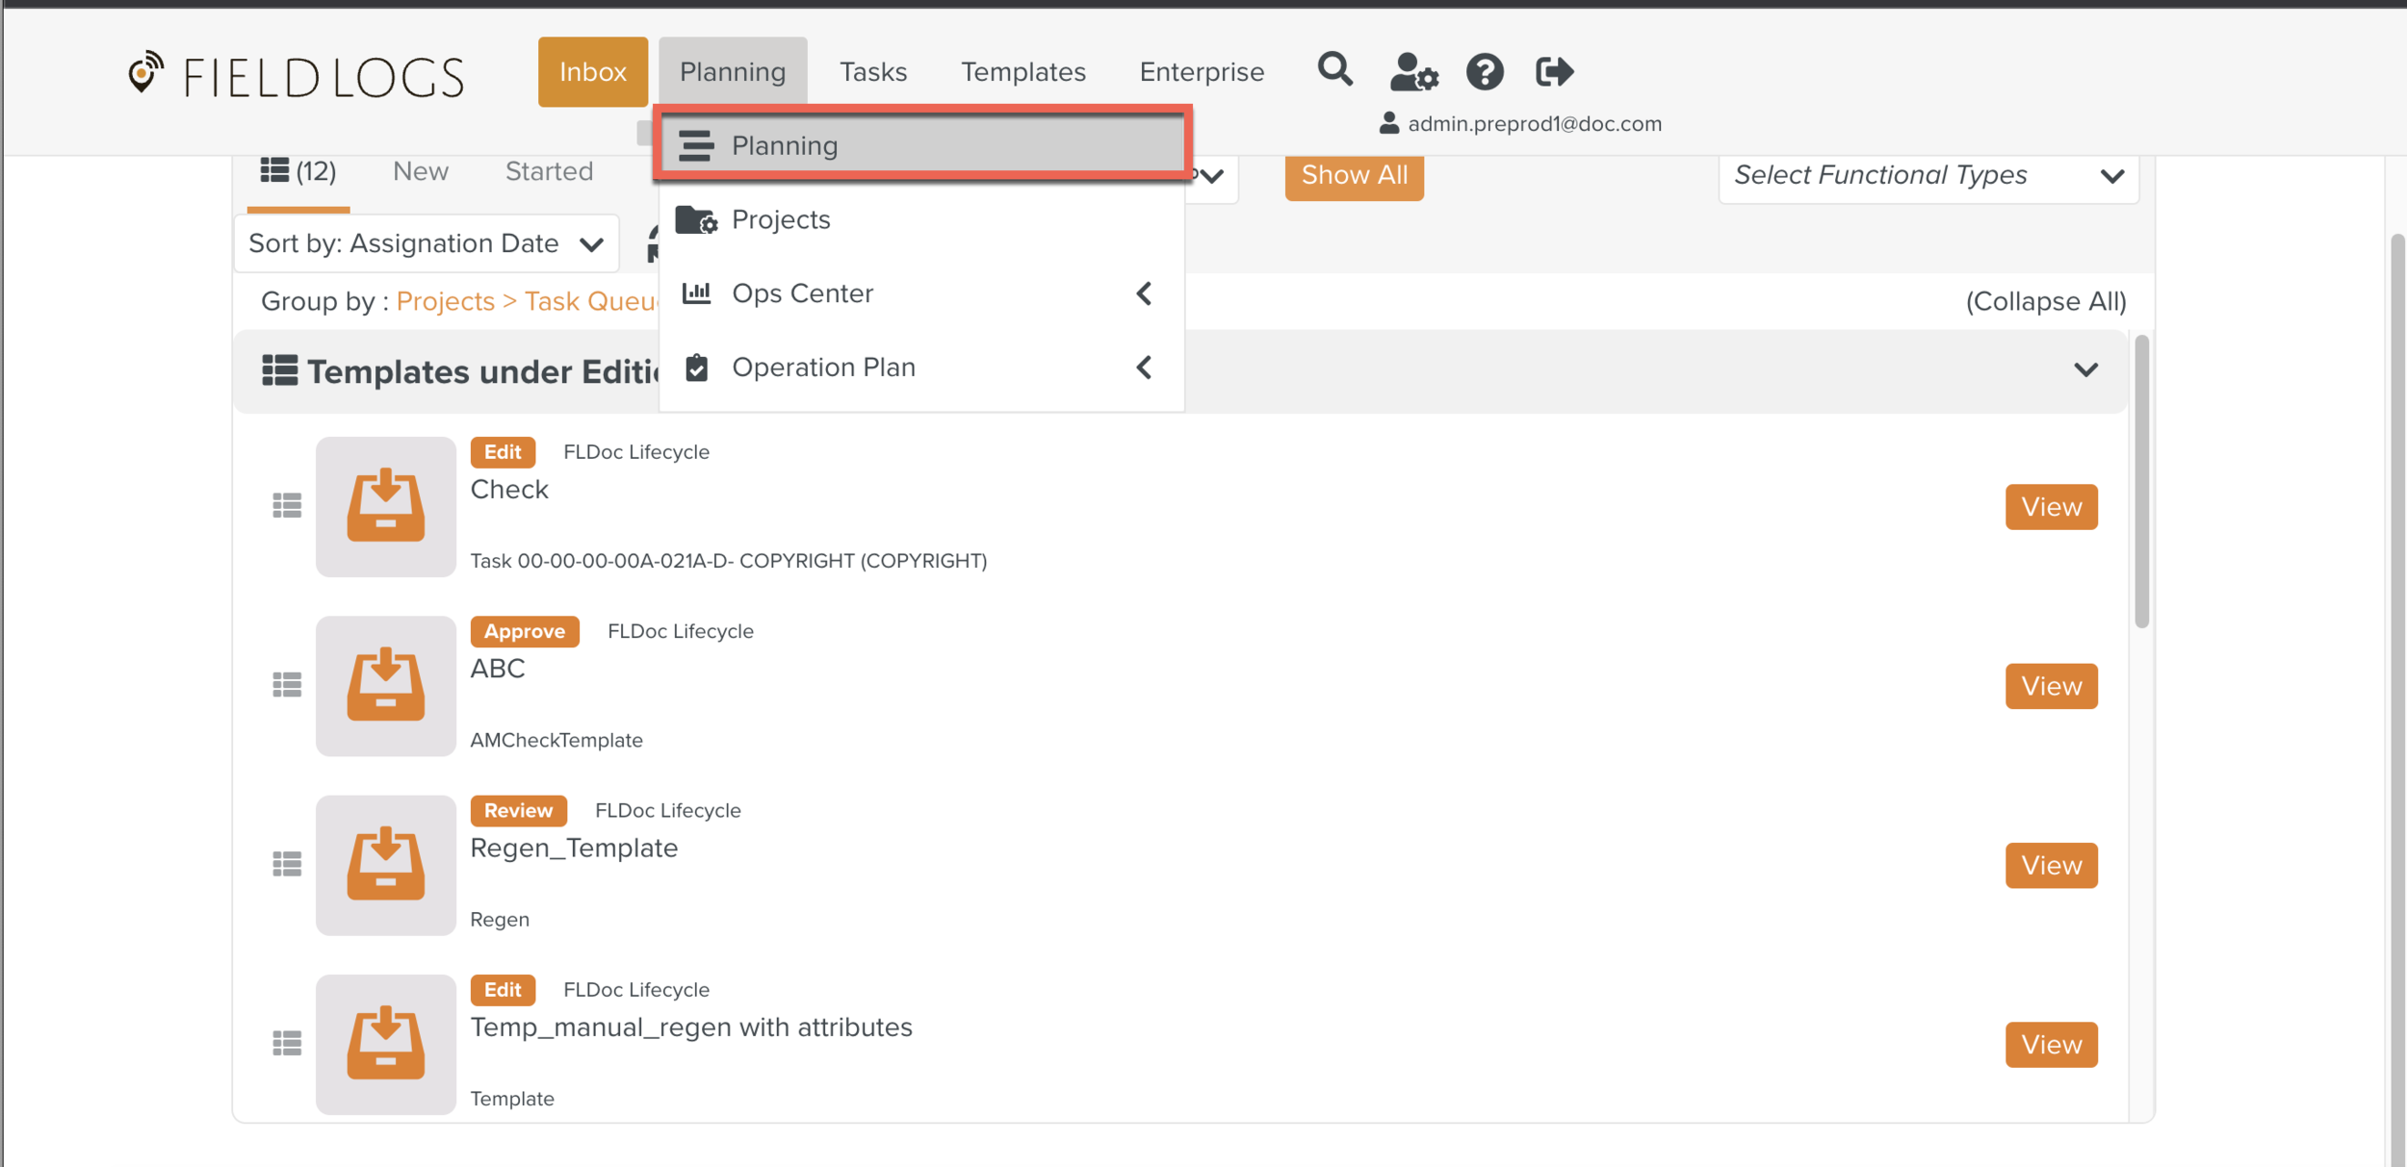Click the help question mark icon
The width and height of the screenshot is (2407, 1167).
coord(1485,72)
